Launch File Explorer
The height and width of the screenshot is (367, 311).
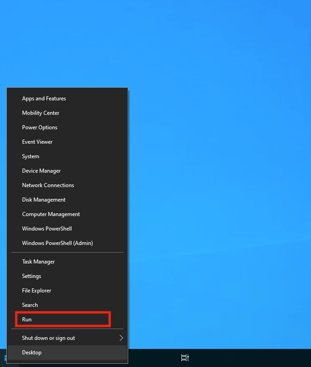click(67, 291)
